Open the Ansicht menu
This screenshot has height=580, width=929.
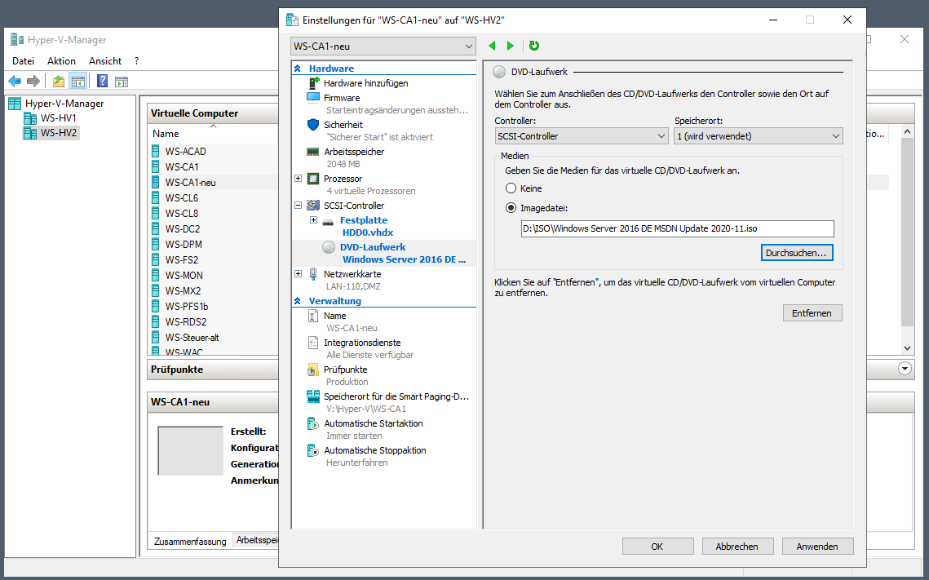[x=105, y=61]
